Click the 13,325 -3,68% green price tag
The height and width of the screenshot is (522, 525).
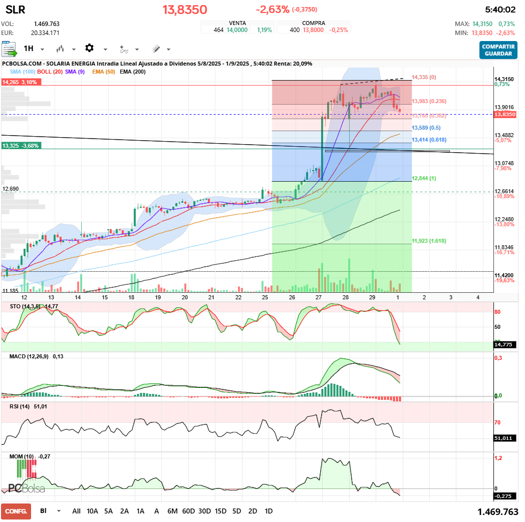click(21, 146)
